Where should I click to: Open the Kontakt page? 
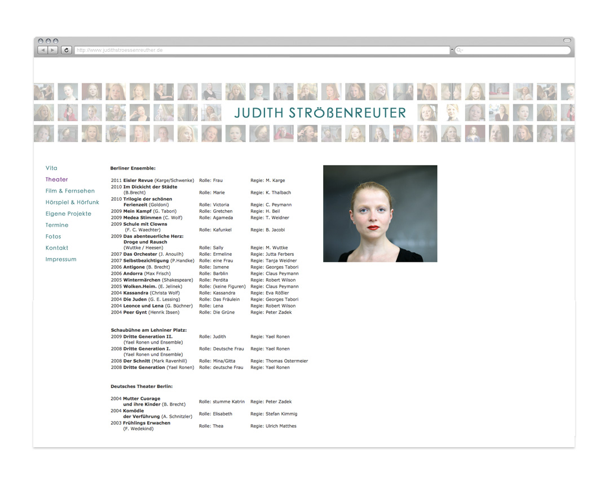(x=57, y=247)
